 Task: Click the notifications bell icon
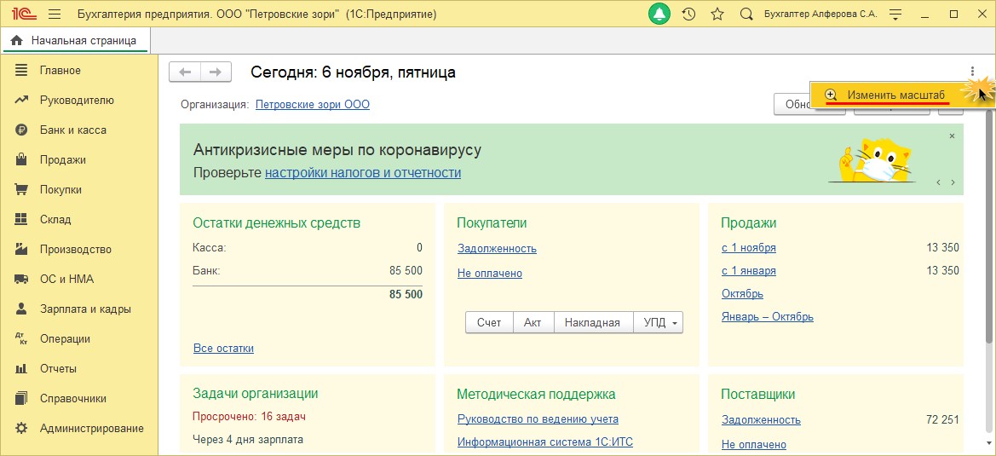(659, 14)
